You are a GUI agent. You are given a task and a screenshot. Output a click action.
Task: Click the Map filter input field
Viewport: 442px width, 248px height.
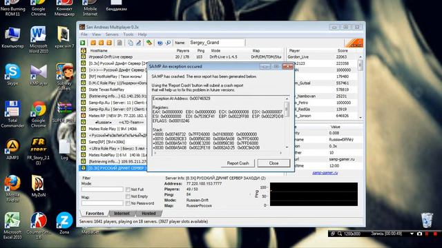tap(102, 203)
